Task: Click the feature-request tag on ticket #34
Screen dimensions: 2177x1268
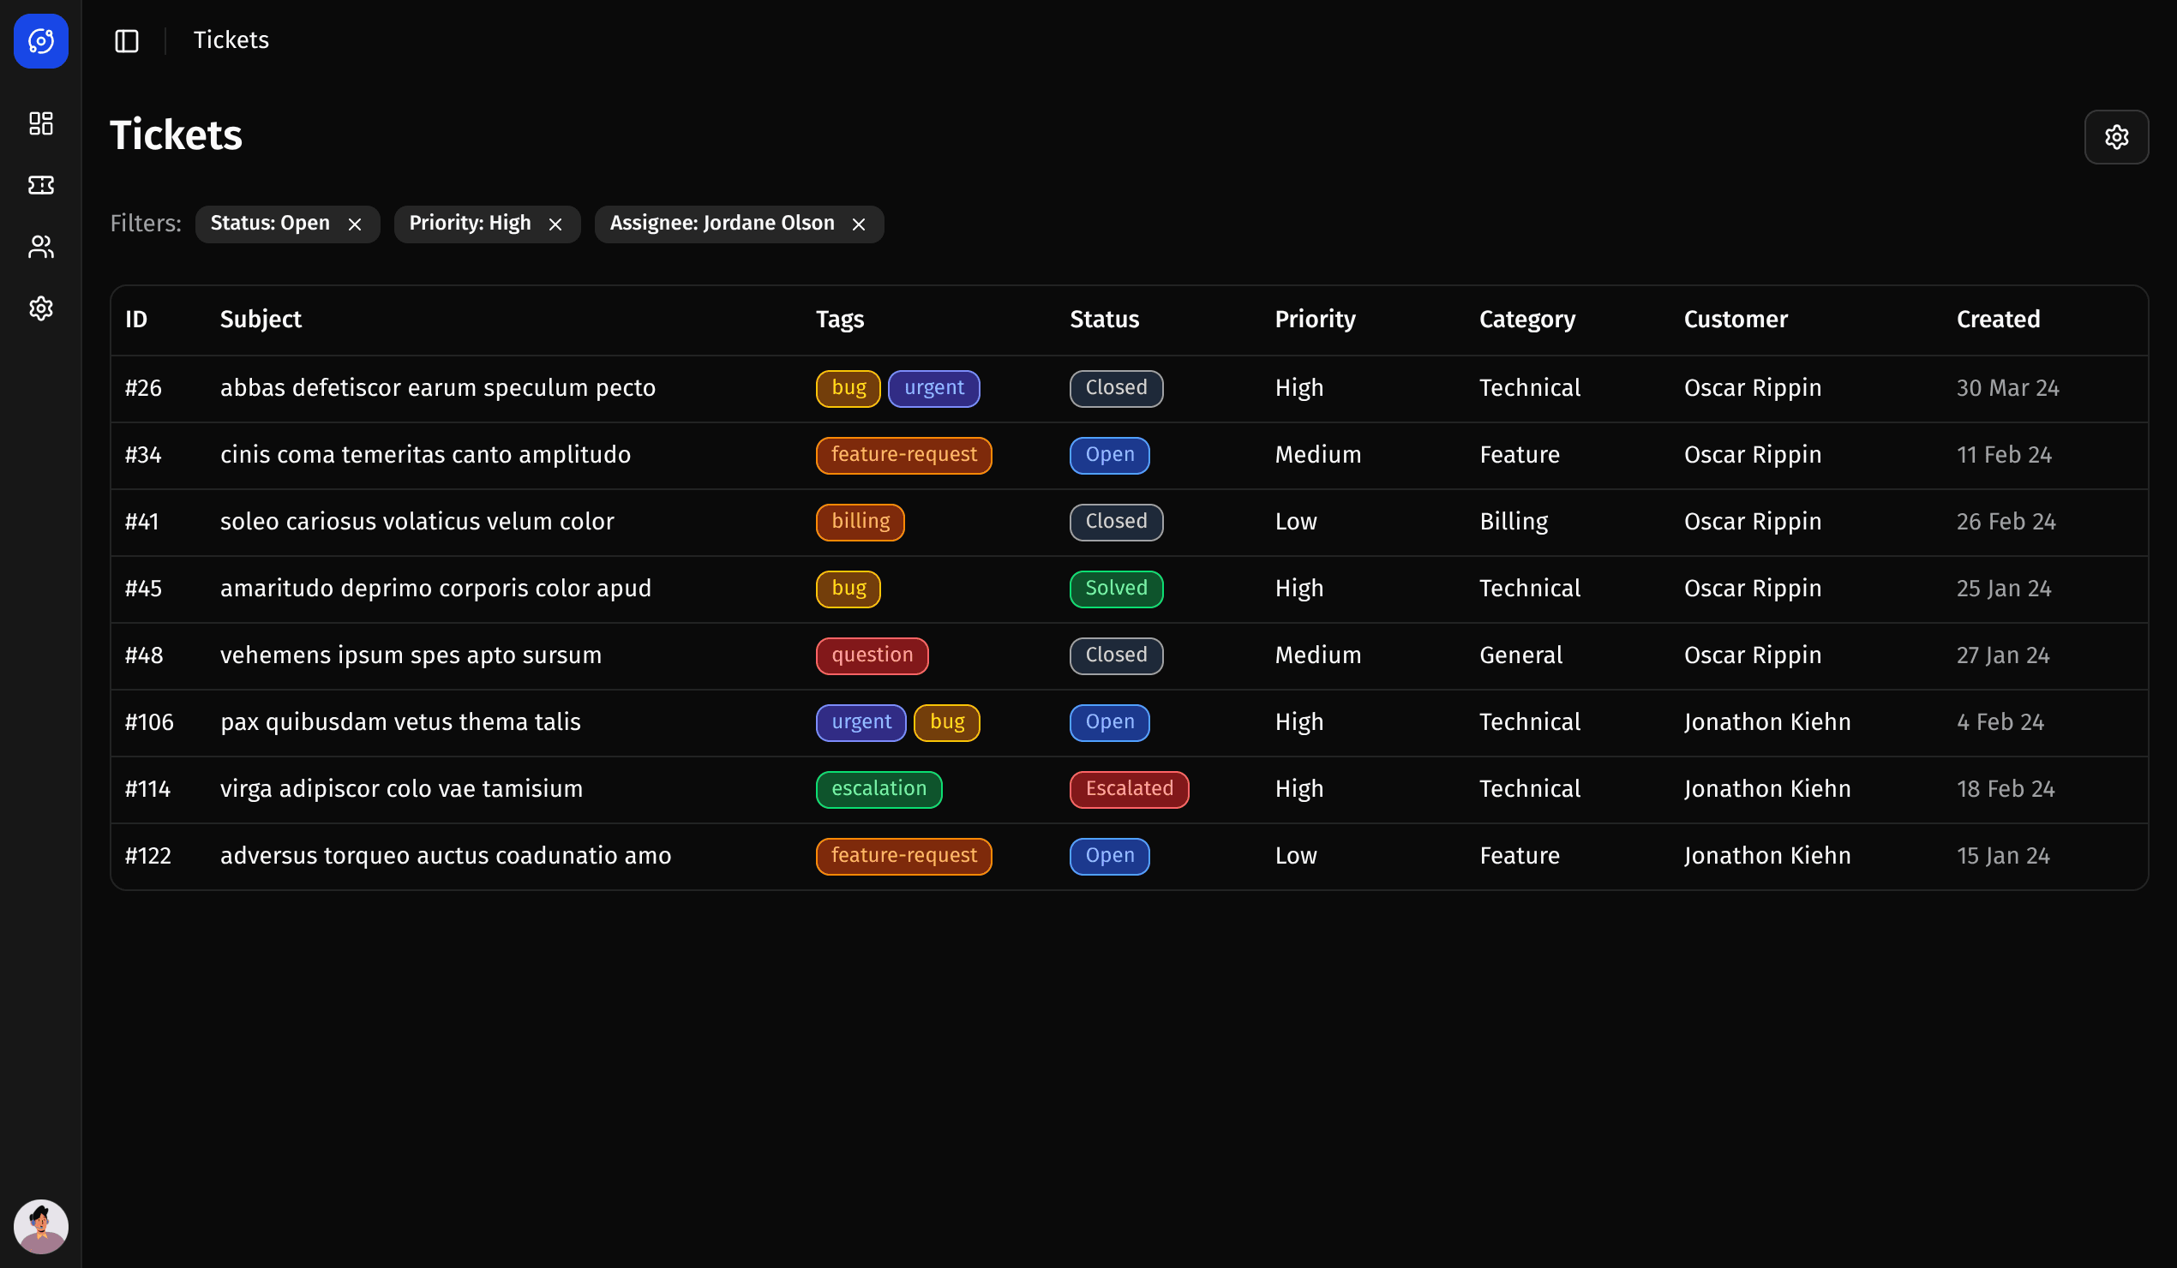Action: click(x=903, y=454)
